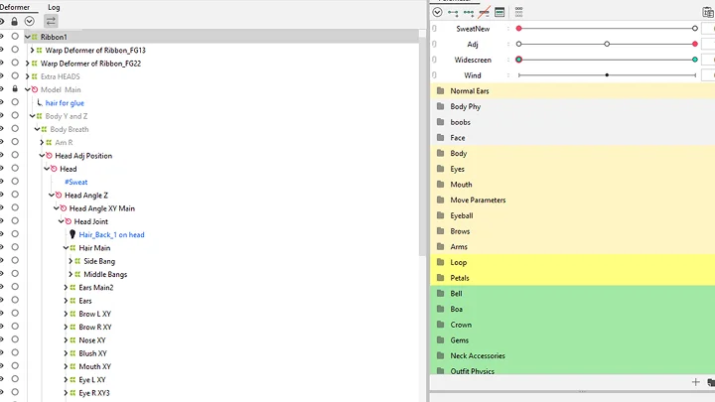Toggle lock circle on the Hair Main row
This screenshot has width=715, height=402.
tap(14, 248)
